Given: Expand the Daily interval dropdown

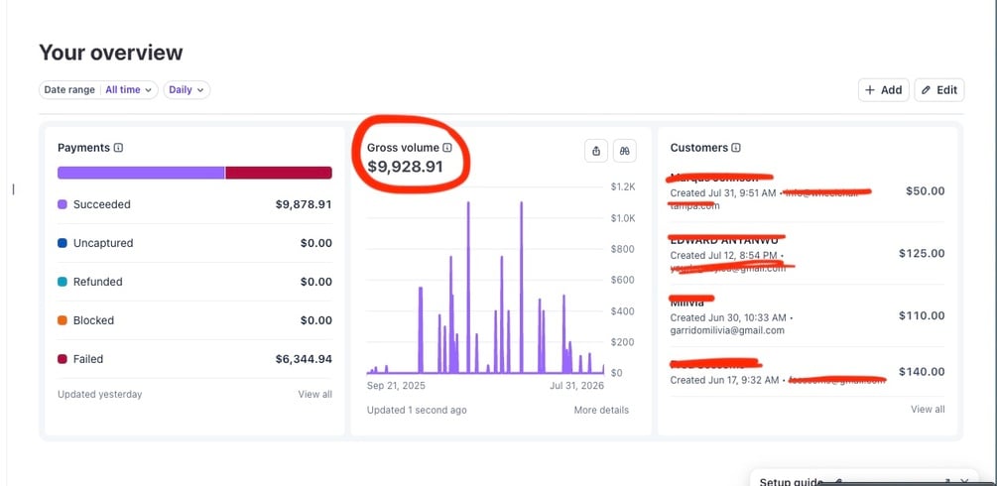Looking at the screenshot, I should pos(187,89).
